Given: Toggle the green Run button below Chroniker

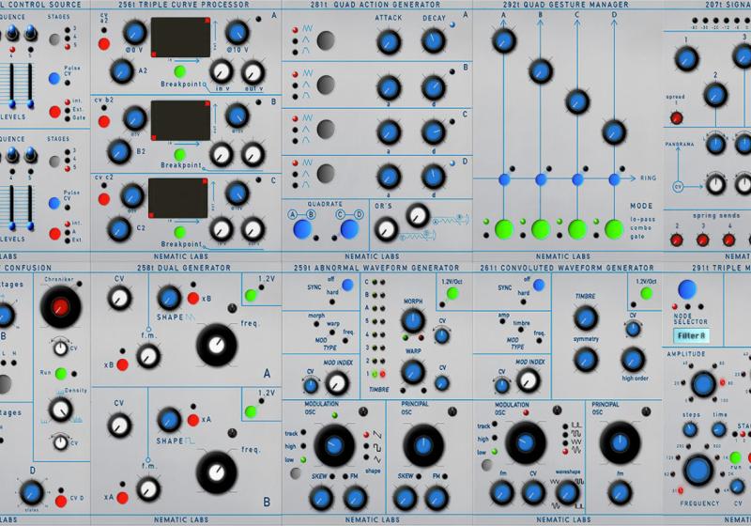Looking at the screenshot, I should pyautogui.click(x=61, y=373).
